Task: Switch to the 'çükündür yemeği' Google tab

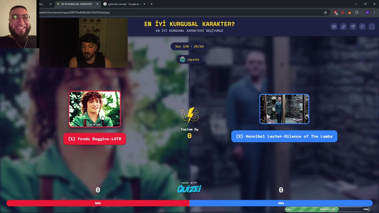Action: pos(125,4)
